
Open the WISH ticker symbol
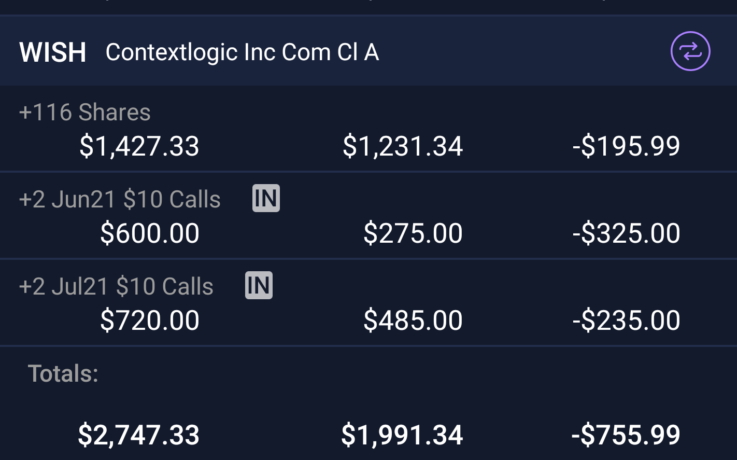click(x=52, y=51)
